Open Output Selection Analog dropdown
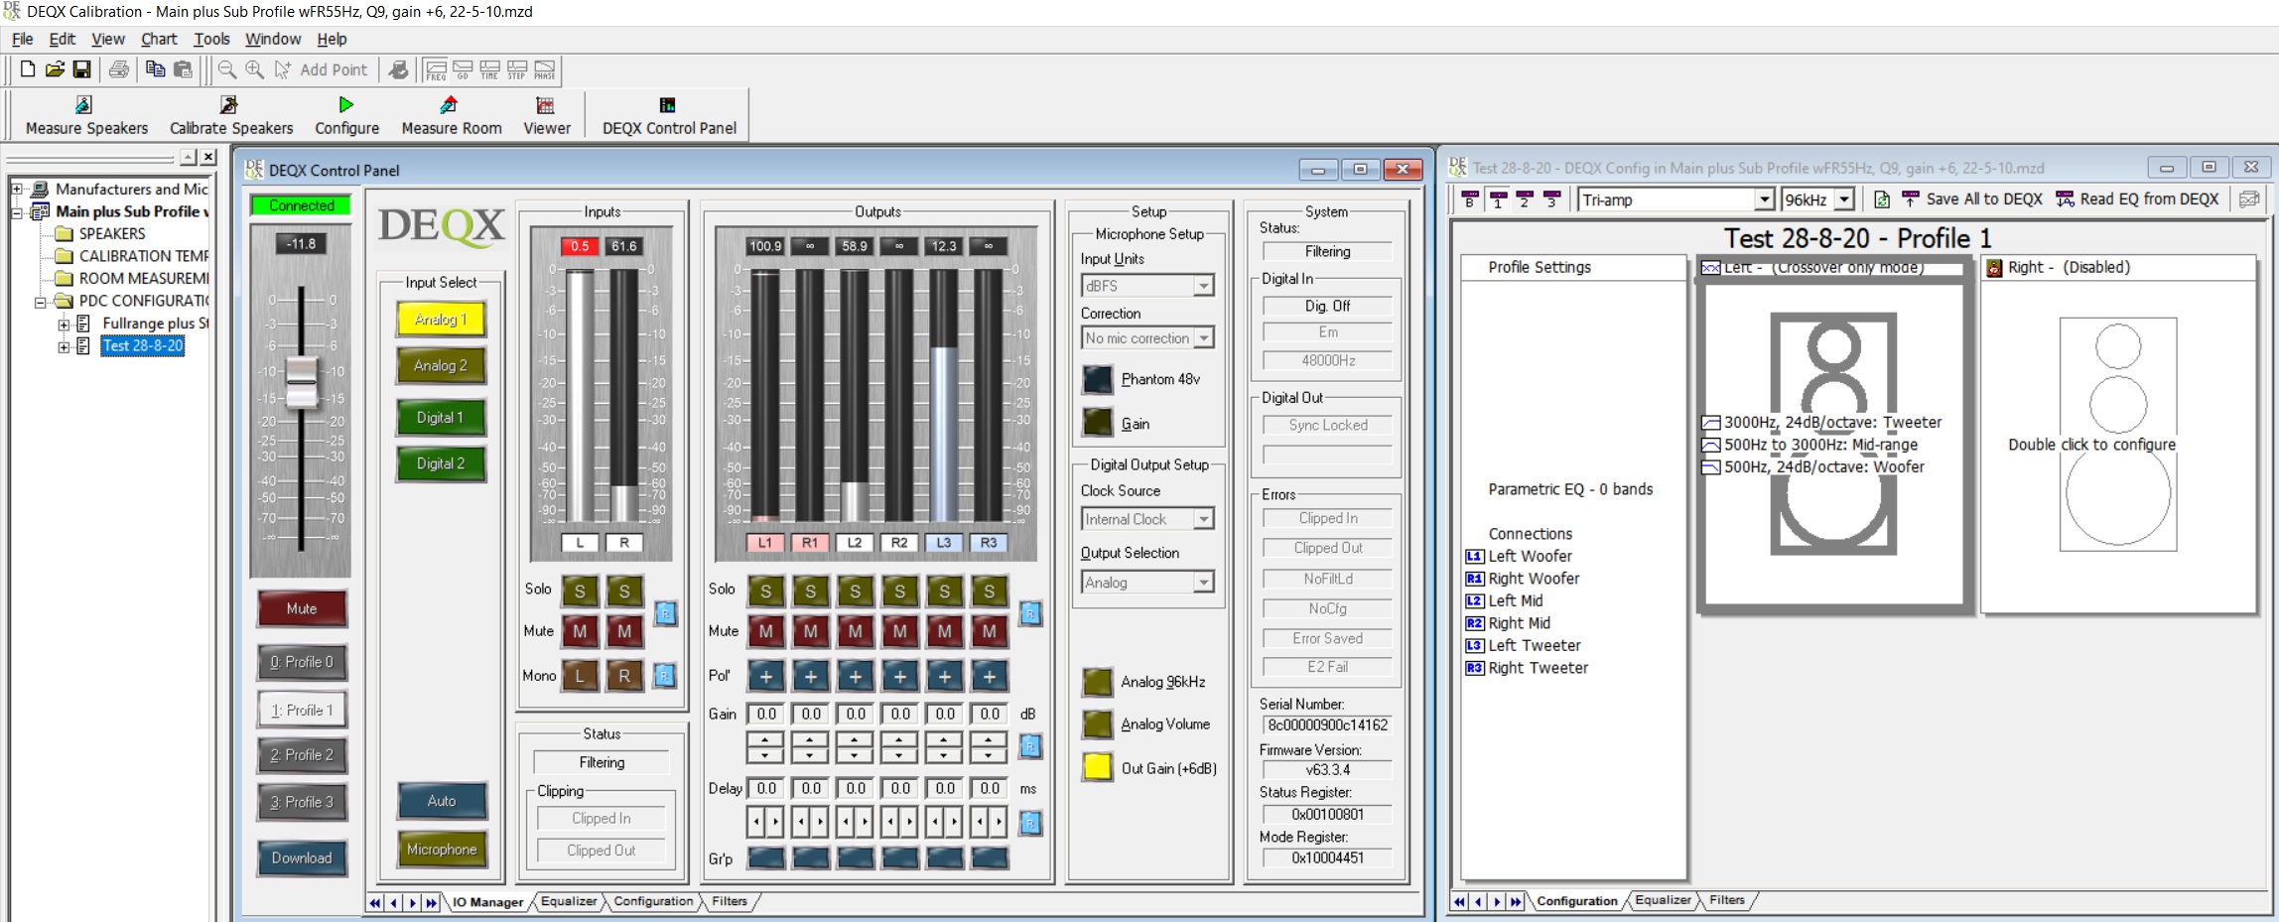The width and height of the screenshot is (2279, 922). click(x=1203, y=583)
